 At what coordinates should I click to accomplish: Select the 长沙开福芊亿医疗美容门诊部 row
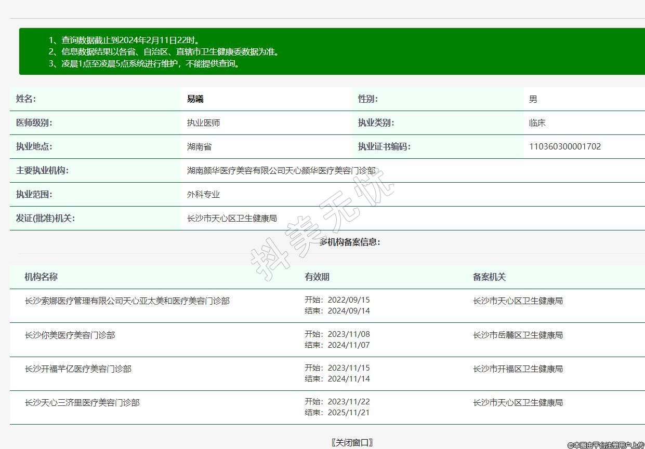[78, 369]
